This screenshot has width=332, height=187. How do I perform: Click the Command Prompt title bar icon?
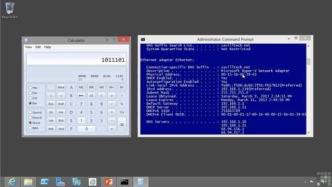[x=143, y=39]
